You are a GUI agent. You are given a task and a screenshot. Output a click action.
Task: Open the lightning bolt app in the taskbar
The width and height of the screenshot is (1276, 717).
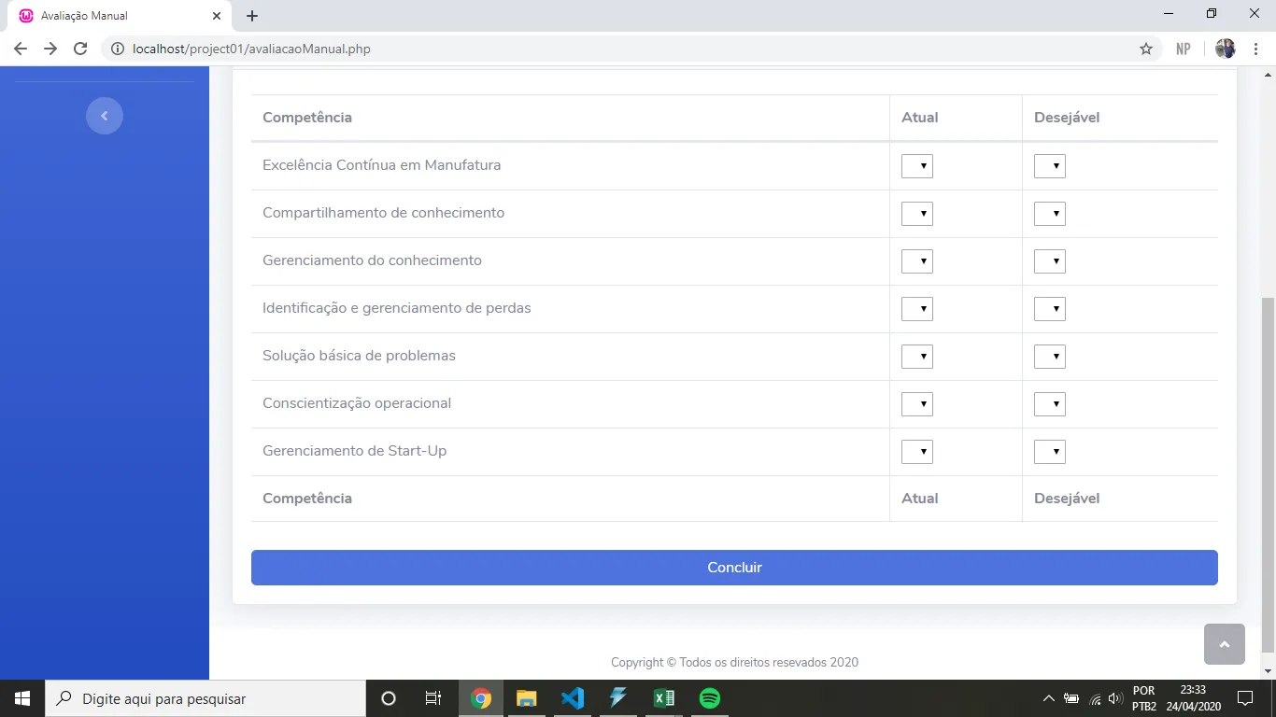coord(618,698)
